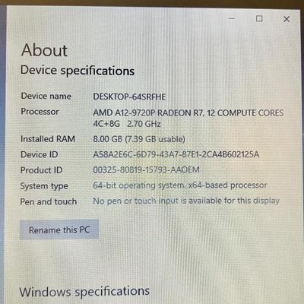Close the About settings window

coord(287,19)
